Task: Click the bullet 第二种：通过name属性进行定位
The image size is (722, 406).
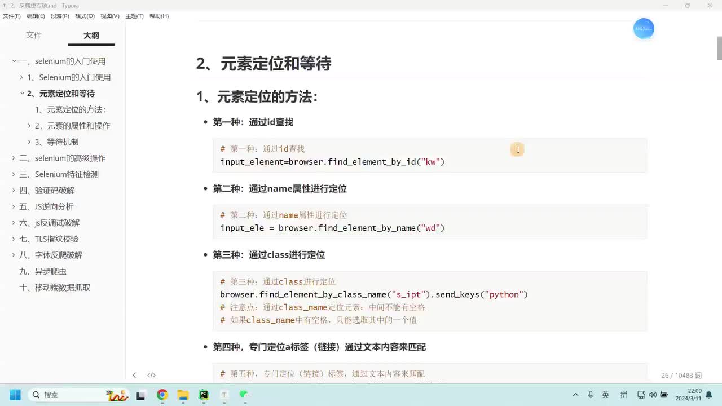Action: coord(279,189)
